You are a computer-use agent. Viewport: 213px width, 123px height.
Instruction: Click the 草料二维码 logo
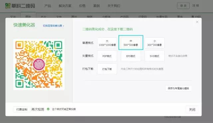click(20, 6)
